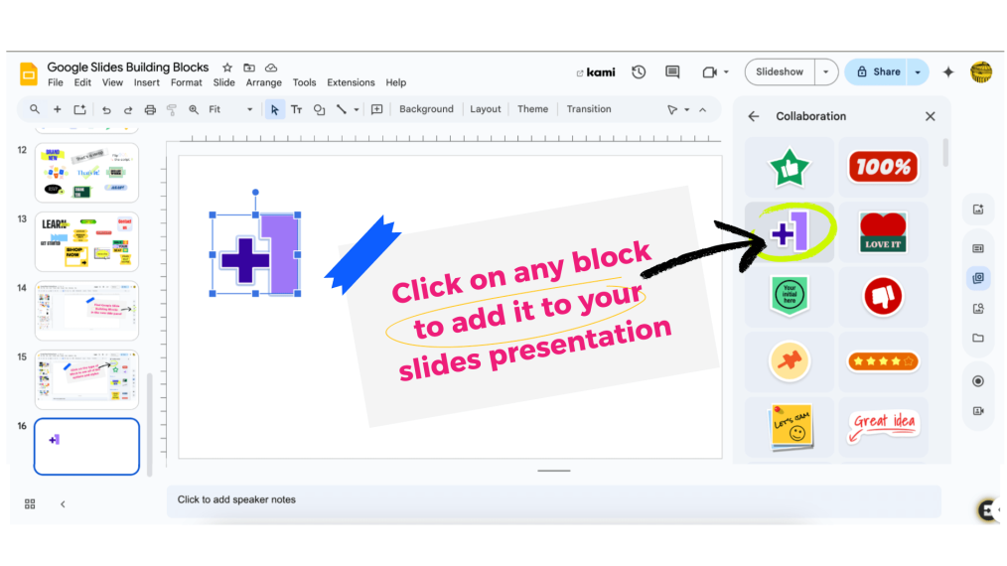This screenshot has width=1007, height=566.
Task: Click the search menus magnifier icon
Action: [x=35, y=109]
